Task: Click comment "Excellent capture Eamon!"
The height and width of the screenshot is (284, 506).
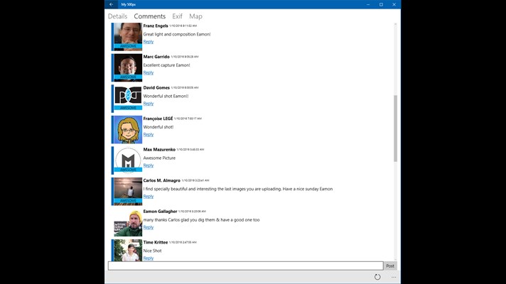Action: coord(166,65)
